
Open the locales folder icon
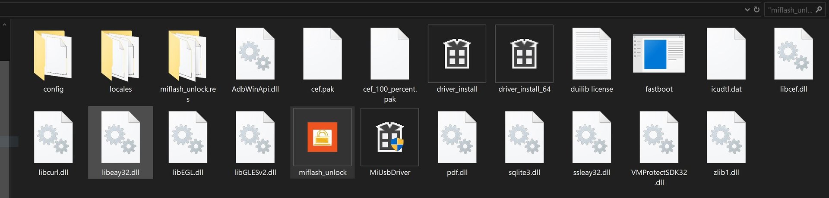(120, 55)
